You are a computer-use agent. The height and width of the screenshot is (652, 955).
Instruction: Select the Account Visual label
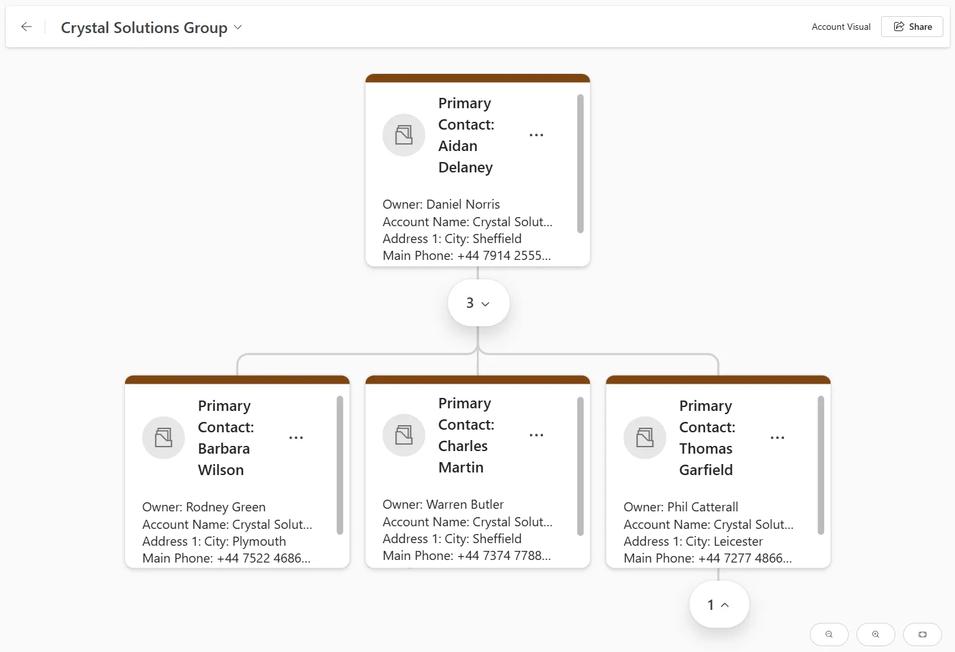[x=840, y=27]
